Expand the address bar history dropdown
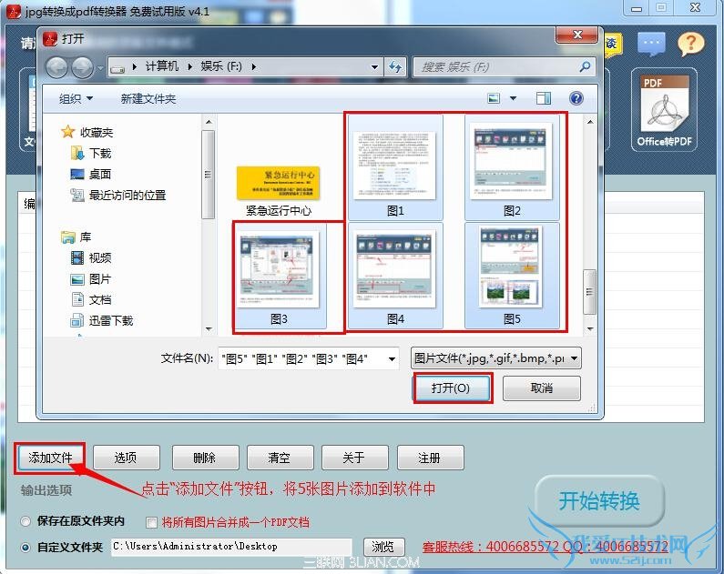Screen dimensions: 724x574 coord(374,67)
